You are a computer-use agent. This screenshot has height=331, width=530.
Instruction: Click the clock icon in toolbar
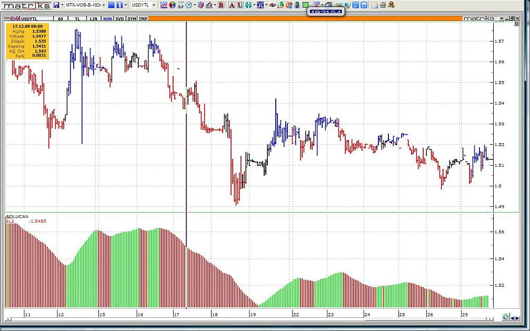coord(188,5)
